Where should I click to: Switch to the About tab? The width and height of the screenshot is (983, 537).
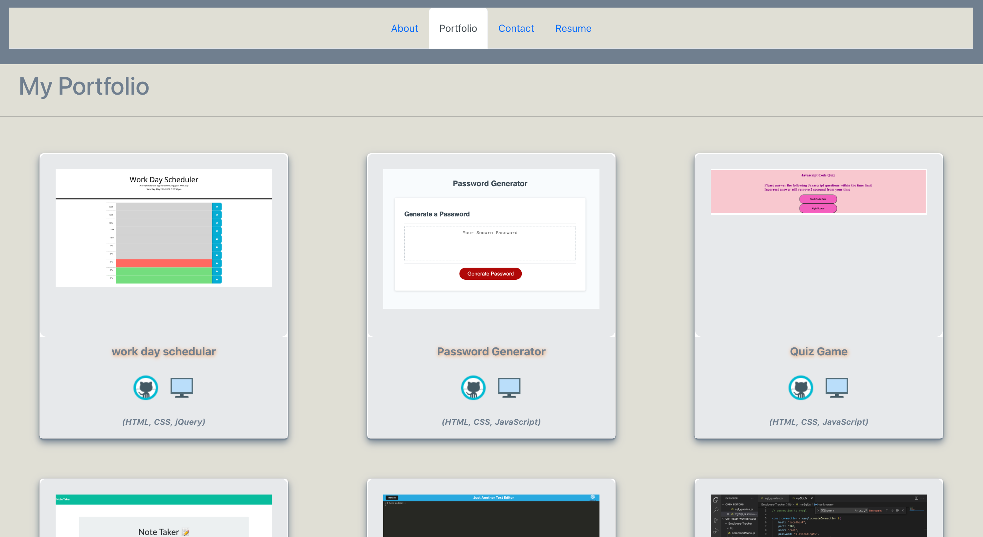tap(404, 28)
